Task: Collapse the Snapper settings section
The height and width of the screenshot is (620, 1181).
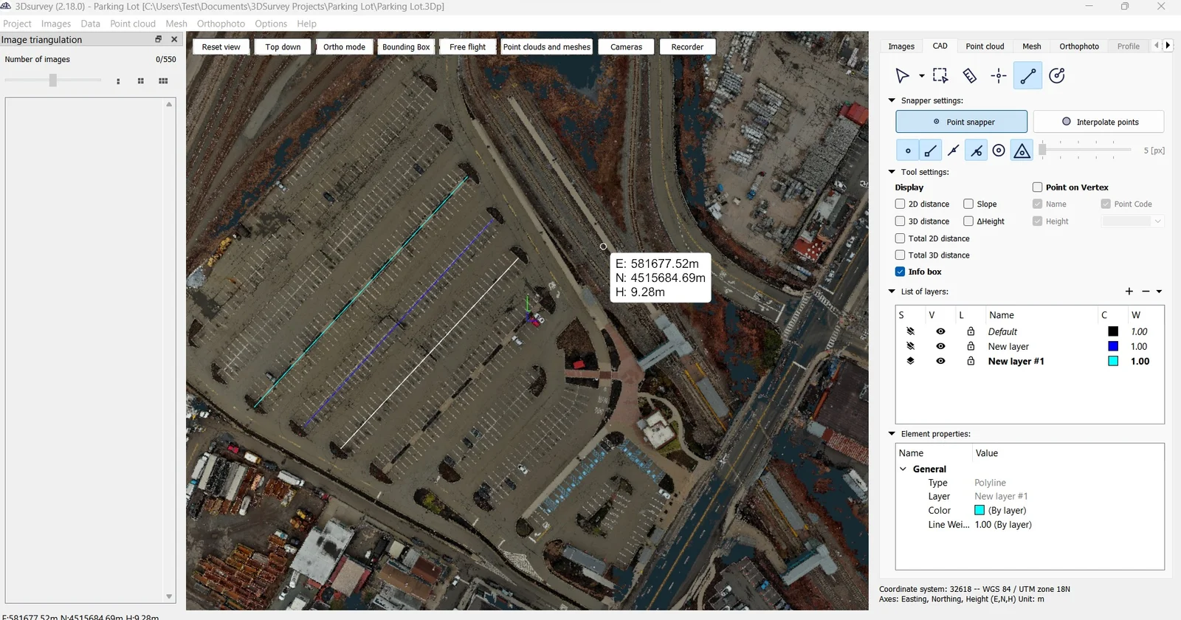Action: [x=892, y=100]
